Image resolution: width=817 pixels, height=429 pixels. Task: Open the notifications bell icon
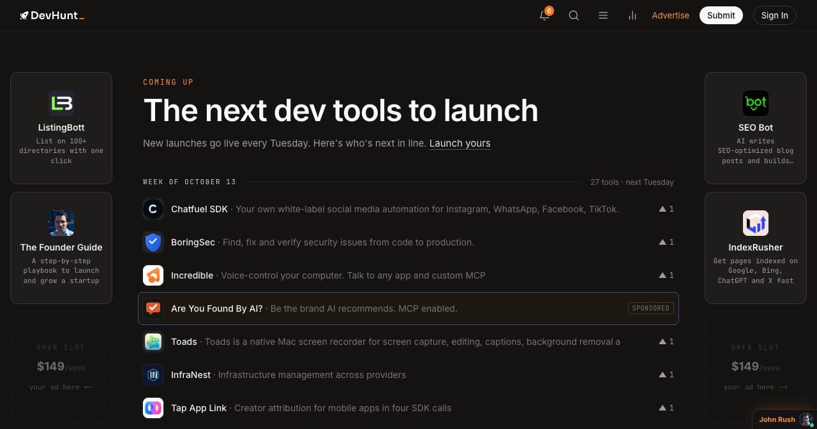[x=544, y=15]
